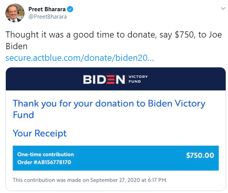Click the contribution date line at bottom
Viewport: 228px width, 193px height.
pyautogui.click(x=90, y=180)
